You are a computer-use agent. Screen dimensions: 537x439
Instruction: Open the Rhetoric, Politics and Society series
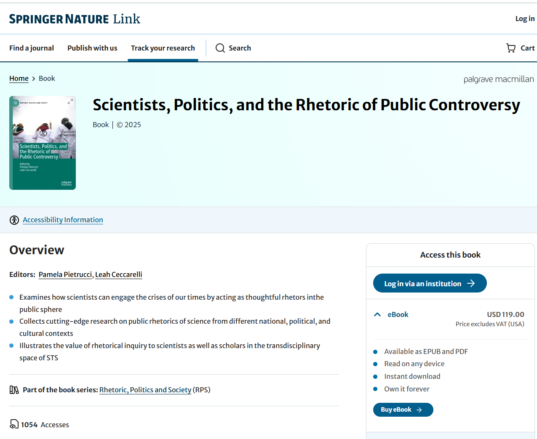point(145,390)
